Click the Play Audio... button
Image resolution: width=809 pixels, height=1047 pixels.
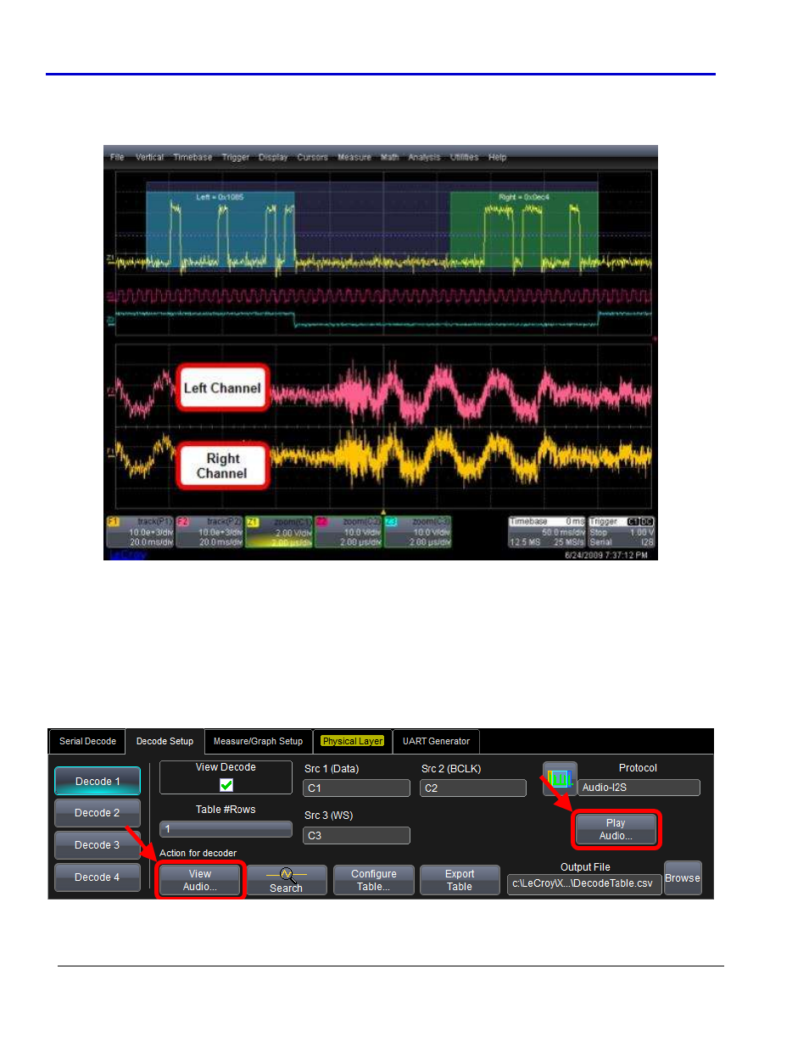pos(616,830)
